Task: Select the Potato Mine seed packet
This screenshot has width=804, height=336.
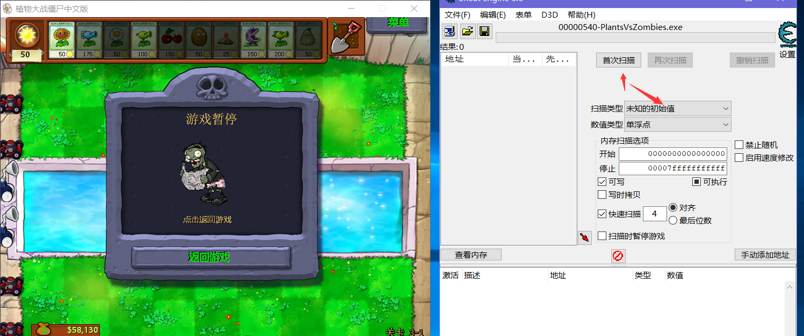Action: pyautogui.click(x=226, y=40)
